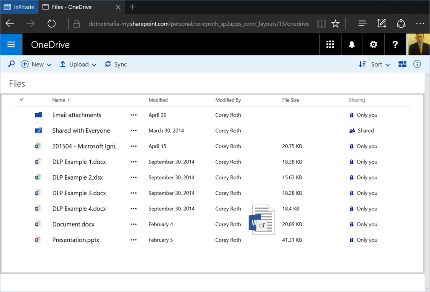Open the settings gear menu
Screen dimensions: 430x292
373,44
